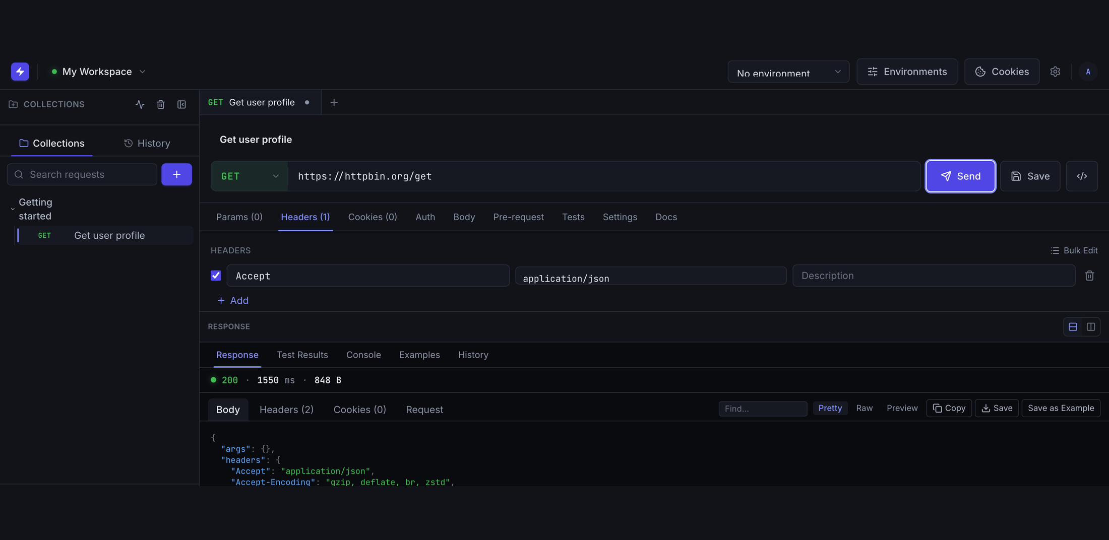The image size is (1109, 540).
Task: Open the No environment dropdown
Action: click(788, 72)
